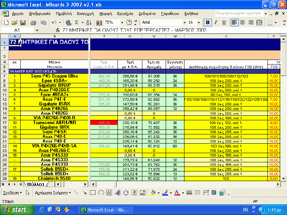Open Fill Color yellow swatch
The image size is (287, 215).
point(153,192)
